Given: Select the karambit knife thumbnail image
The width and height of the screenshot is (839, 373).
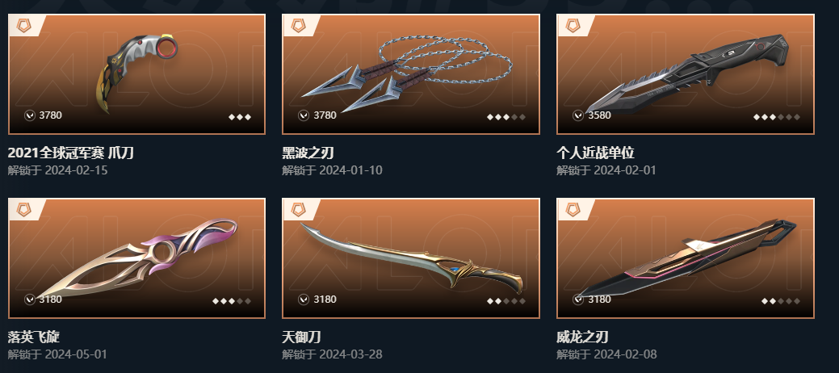Looking at the screenshot, I should [136, 73].
